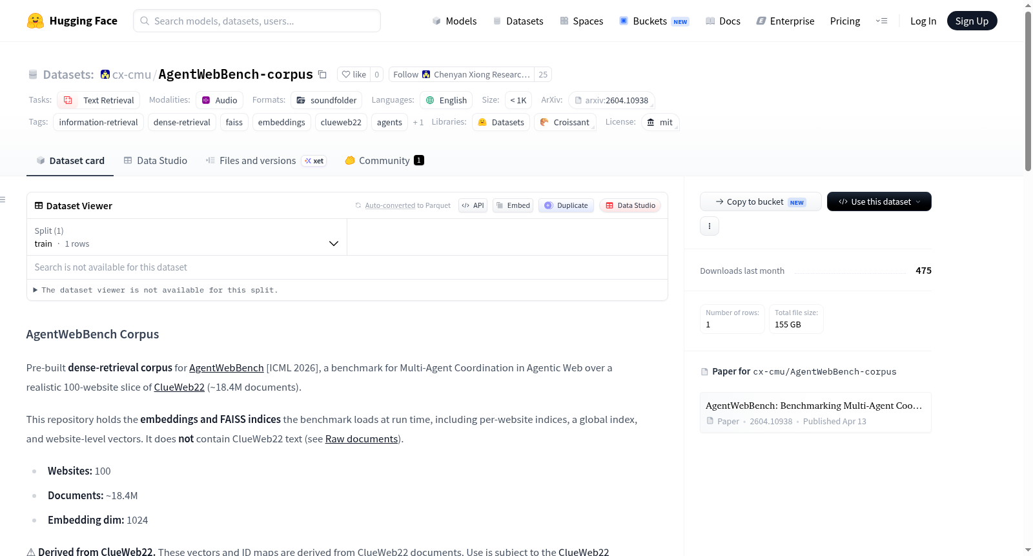Open the API button in Dataset Viewer
The width and height of the screenshot is (1033, 556).
473,205
